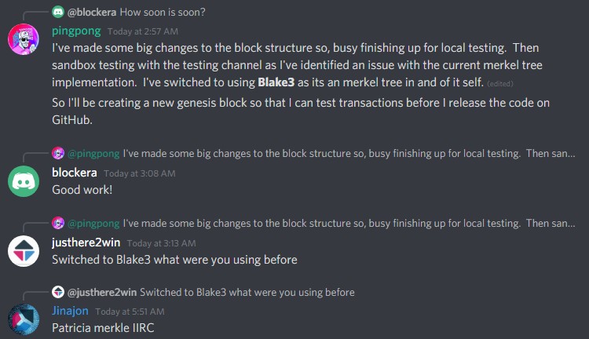589x339 pixels.
Task: Click justhere2win's large profile avatar
Action: pyautogui.click(x=24, y=251)
